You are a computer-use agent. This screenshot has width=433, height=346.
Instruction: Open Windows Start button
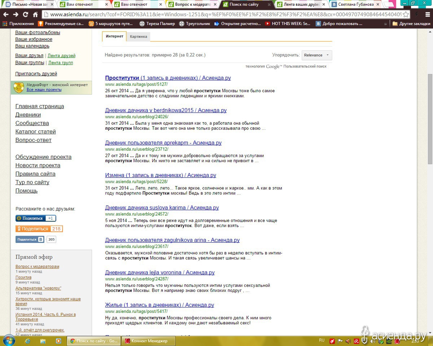[9, 341]
